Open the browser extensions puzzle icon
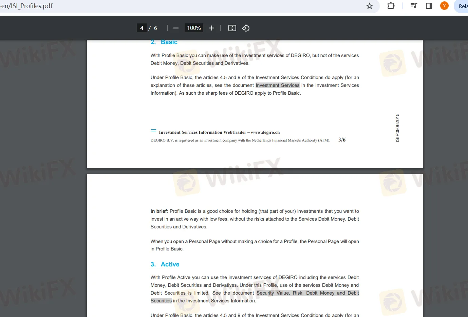468x317 pixels. 391,6
